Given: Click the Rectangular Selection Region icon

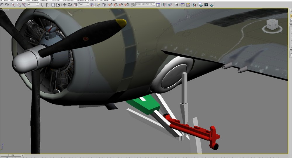Looking at the screenshot, I should tap(53, 5).
